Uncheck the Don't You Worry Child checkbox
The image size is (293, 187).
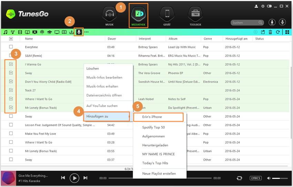pos(11,81)
